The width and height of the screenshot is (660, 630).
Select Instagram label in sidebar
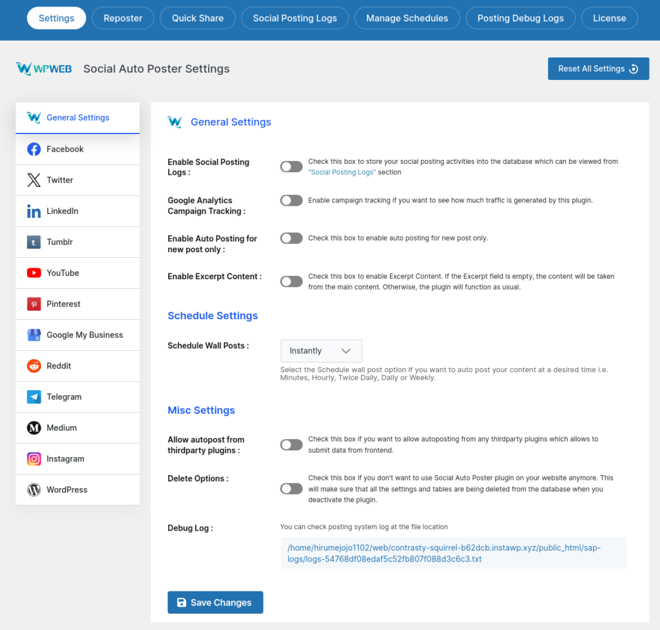click(65, 458)
